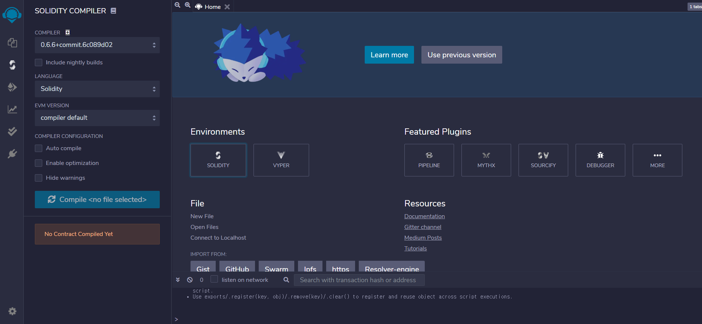This screenshot has height=324, width=702.
Task: Open the EVM Version dropdown
Action: tap(97, 118)
